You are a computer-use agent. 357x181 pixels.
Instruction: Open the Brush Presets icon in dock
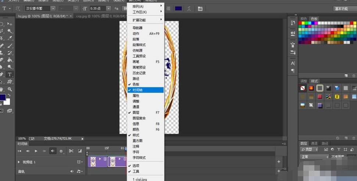(x=293, y=53)
